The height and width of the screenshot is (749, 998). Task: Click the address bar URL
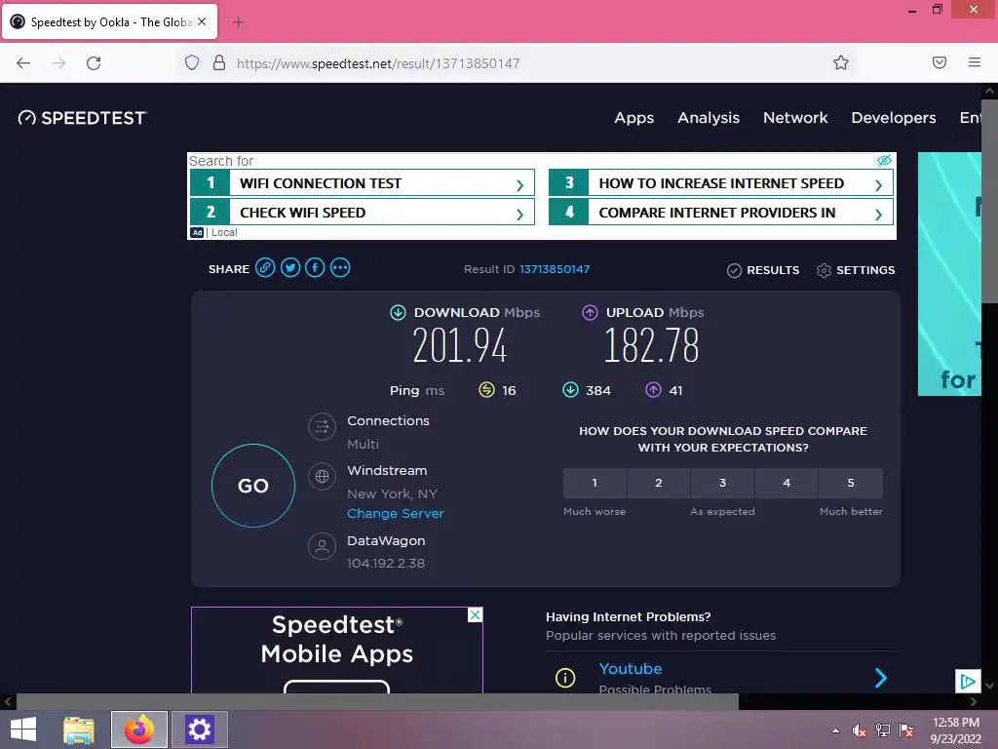click(378, 63)
